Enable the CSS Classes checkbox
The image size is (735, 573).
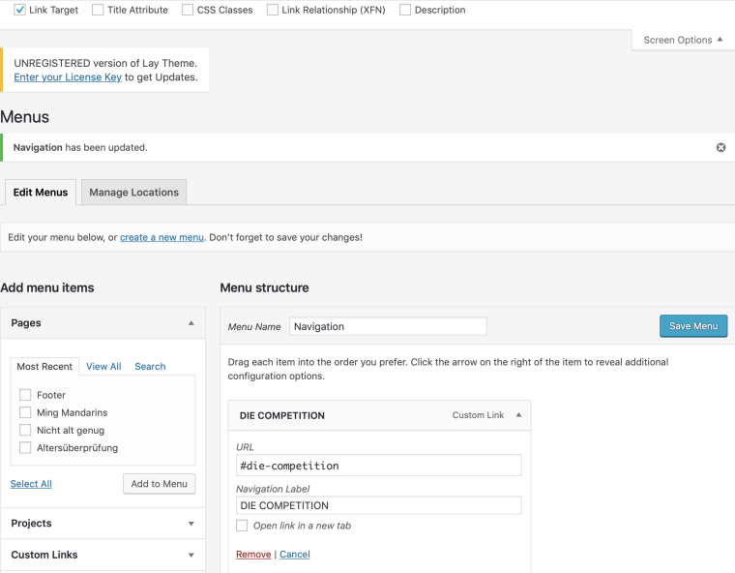pyautogui.click(x=188, y=10)
